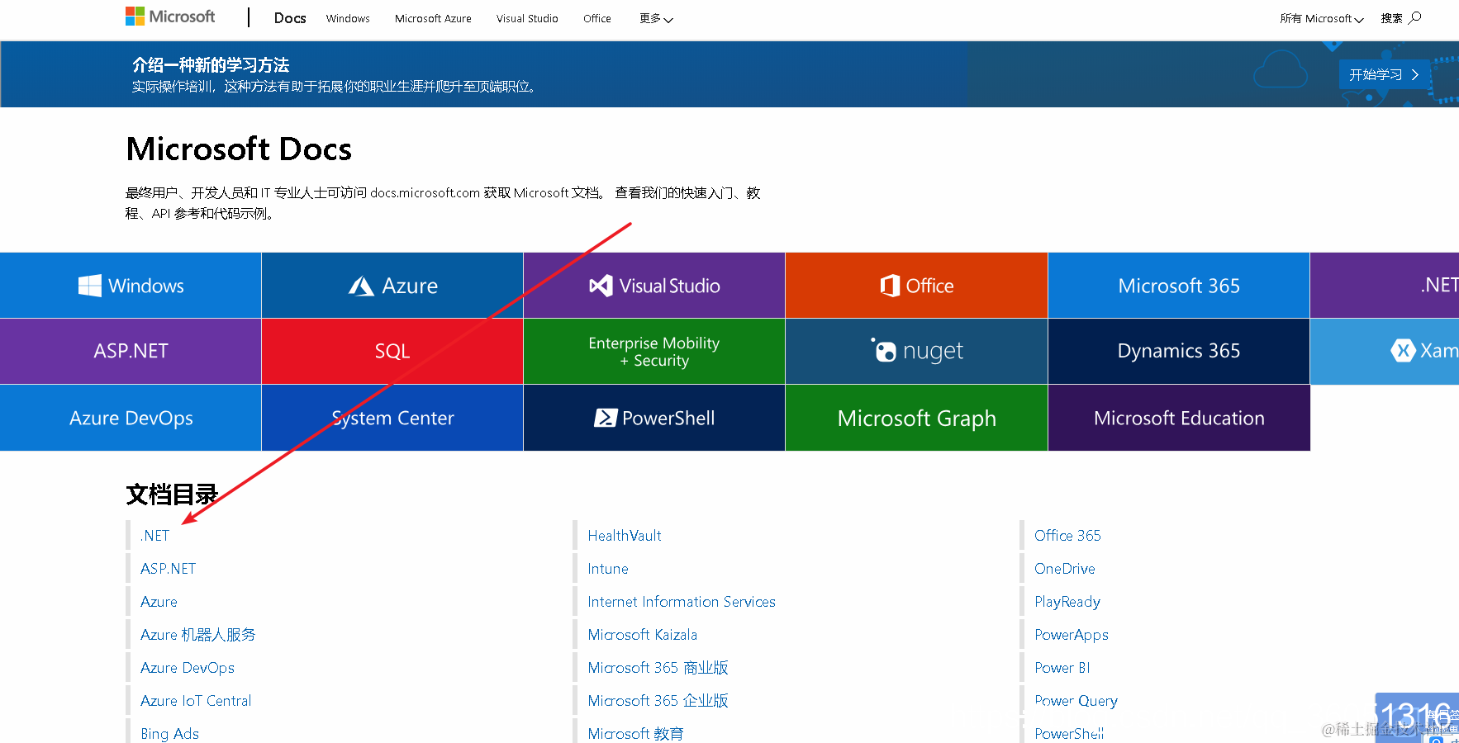Select the Windows tile icon

point(89,285)
